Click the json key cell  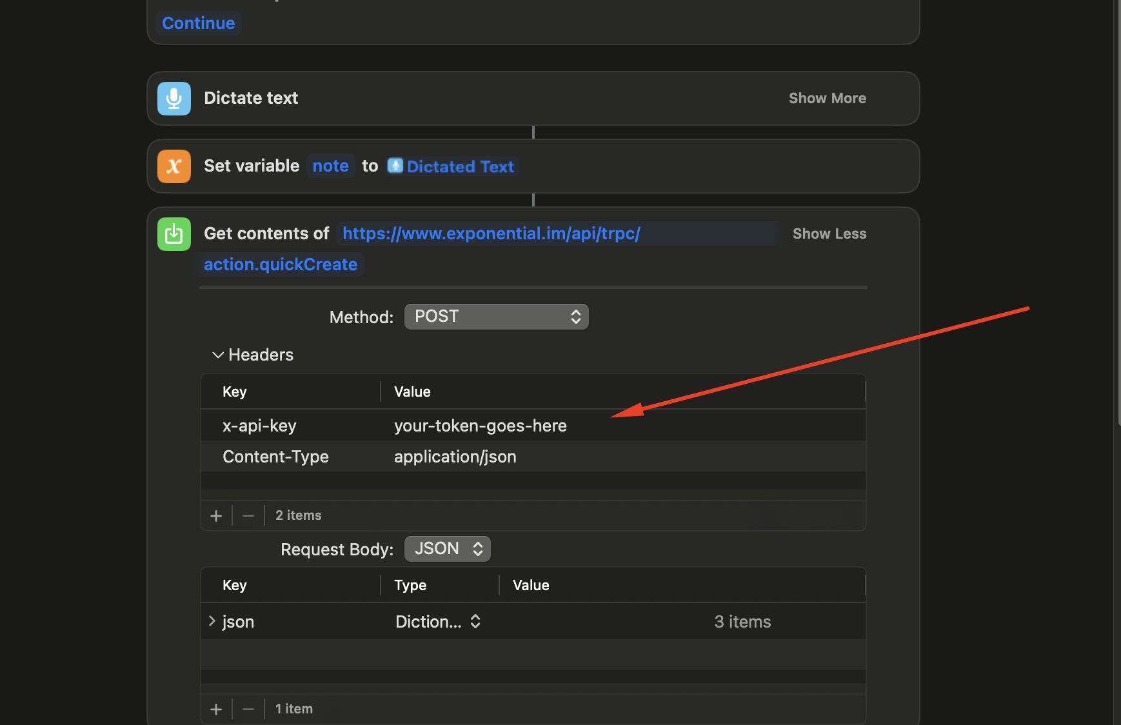click(x=238, y=622)
